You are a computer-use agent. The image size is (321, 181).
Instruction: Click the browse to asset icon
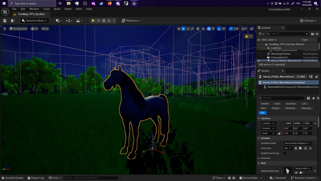point(13,21)
